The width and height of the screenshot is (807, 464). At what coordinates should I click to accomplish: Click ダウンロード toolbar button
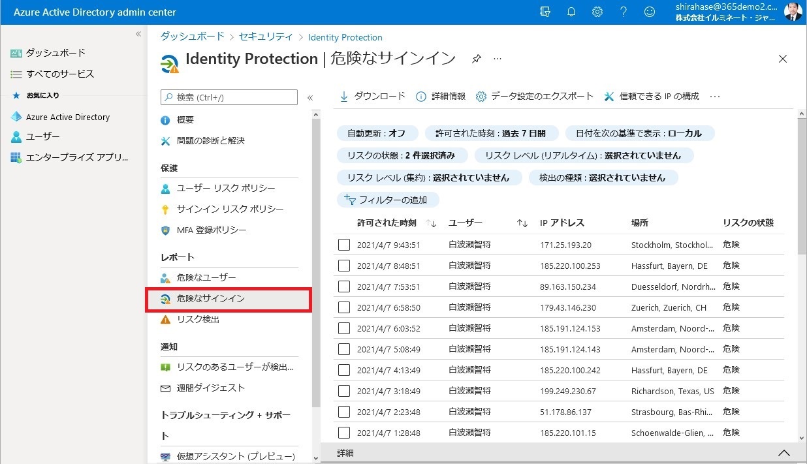coord(372,97)
